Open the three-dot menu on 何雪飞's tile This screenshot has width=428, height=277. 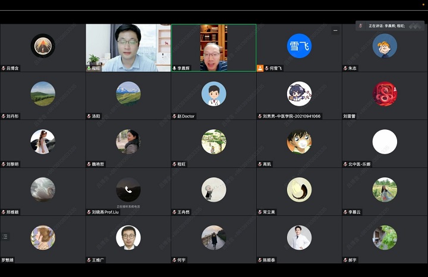[335, 30]
